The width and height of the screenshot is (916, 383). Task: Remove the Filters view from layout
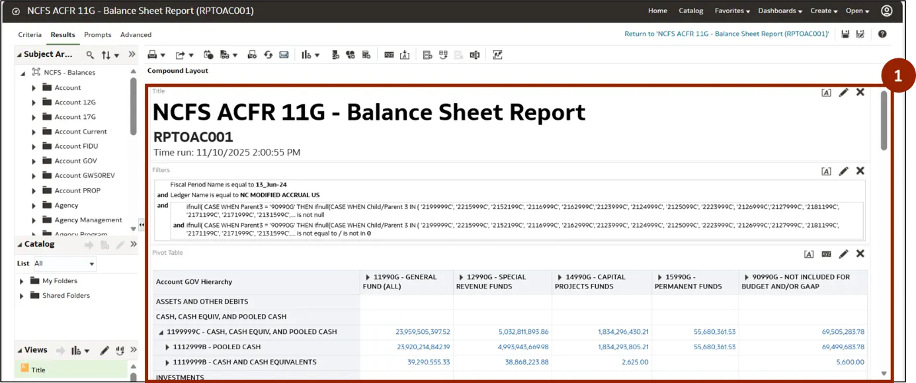(860, 171)
